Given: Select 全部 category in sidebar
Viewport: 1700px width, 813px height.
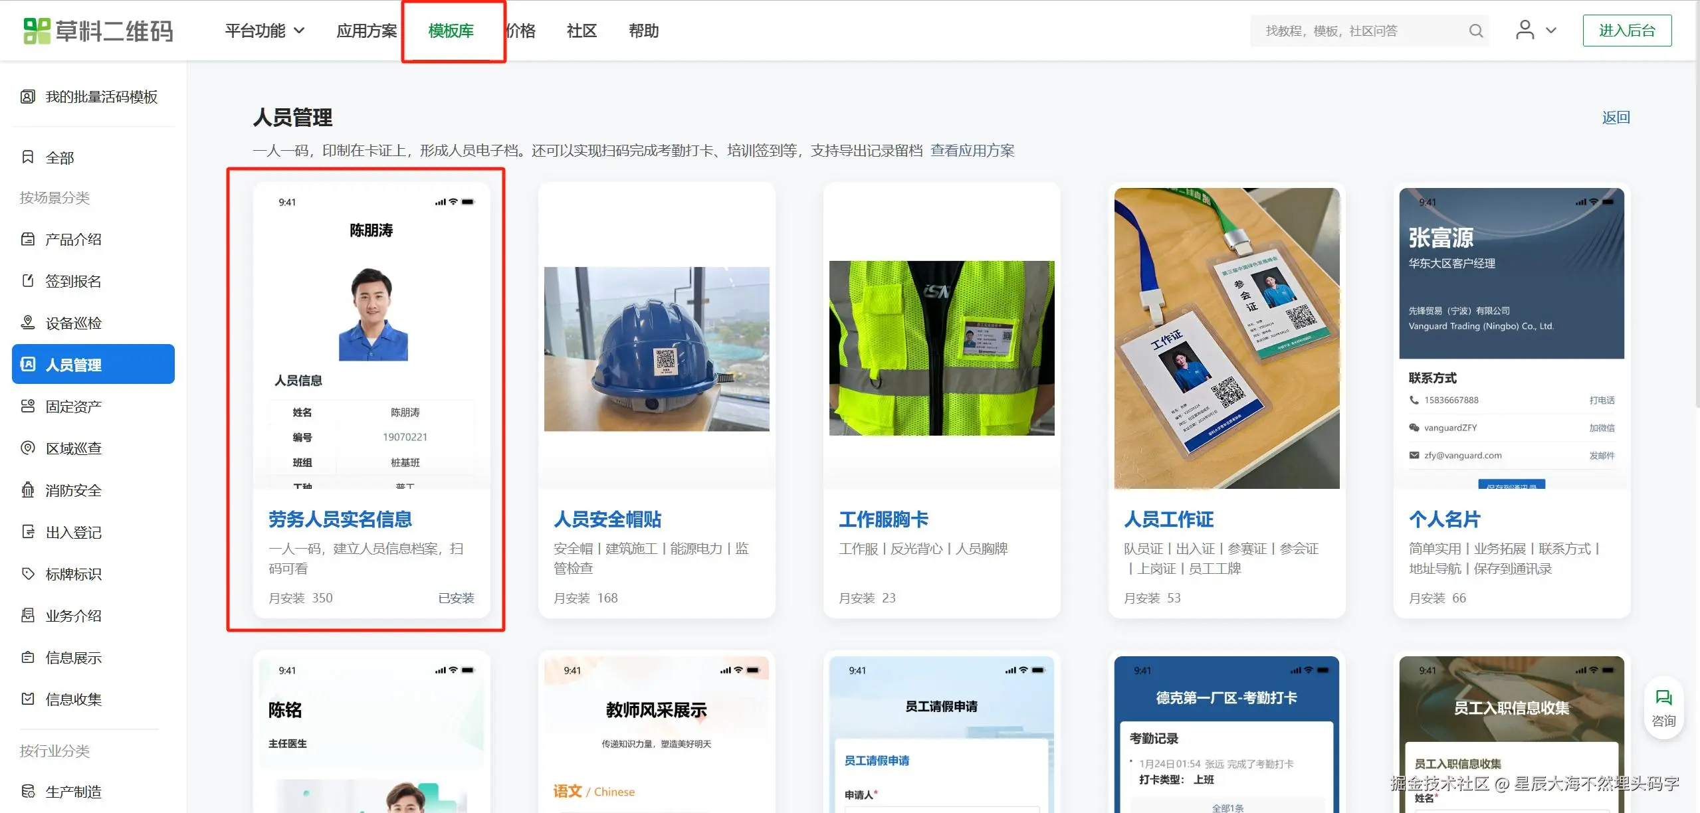Looking at the screenshot, I should pyautogui.click(x=59, y=157).
